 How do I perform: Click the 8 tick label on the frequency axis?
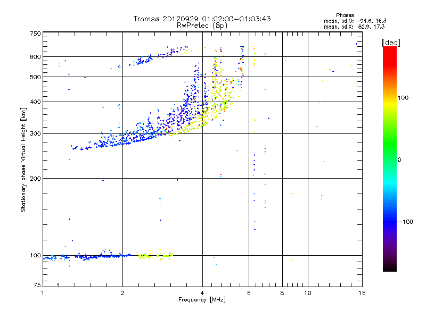pos(282,293)
